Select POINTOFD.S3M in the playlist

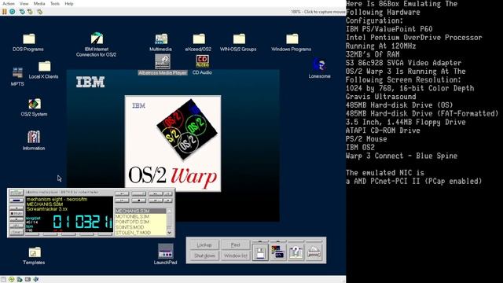[x=141, y=222]
